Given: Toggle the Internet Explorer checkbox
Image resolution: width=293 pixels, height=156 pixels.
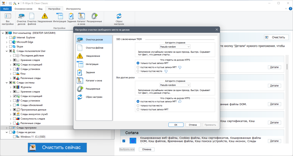Looking at the screenshot, I should tap(10, 37).
